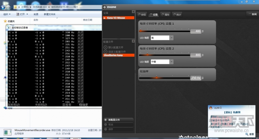
Task: Close the QQ彩贝 popup
Action: pos(252,107)
